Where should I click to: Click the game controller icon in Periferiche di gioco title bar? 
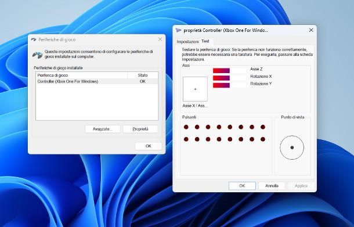pos(34,39)
